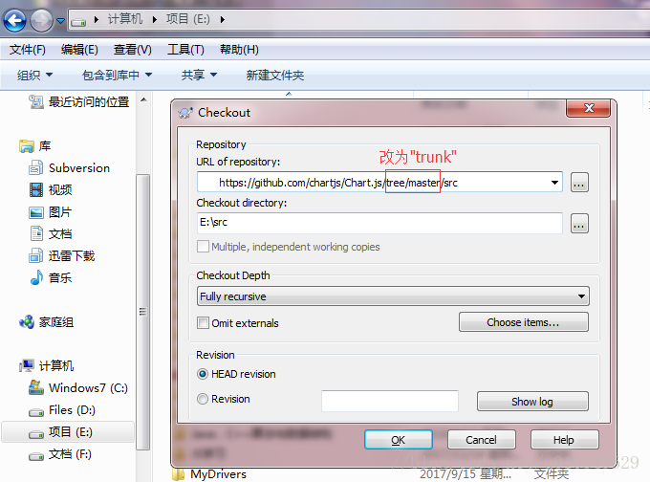The height and width of the screenshot is (482, 650).
Task: Click the Choose items... button
Action: 524,322
